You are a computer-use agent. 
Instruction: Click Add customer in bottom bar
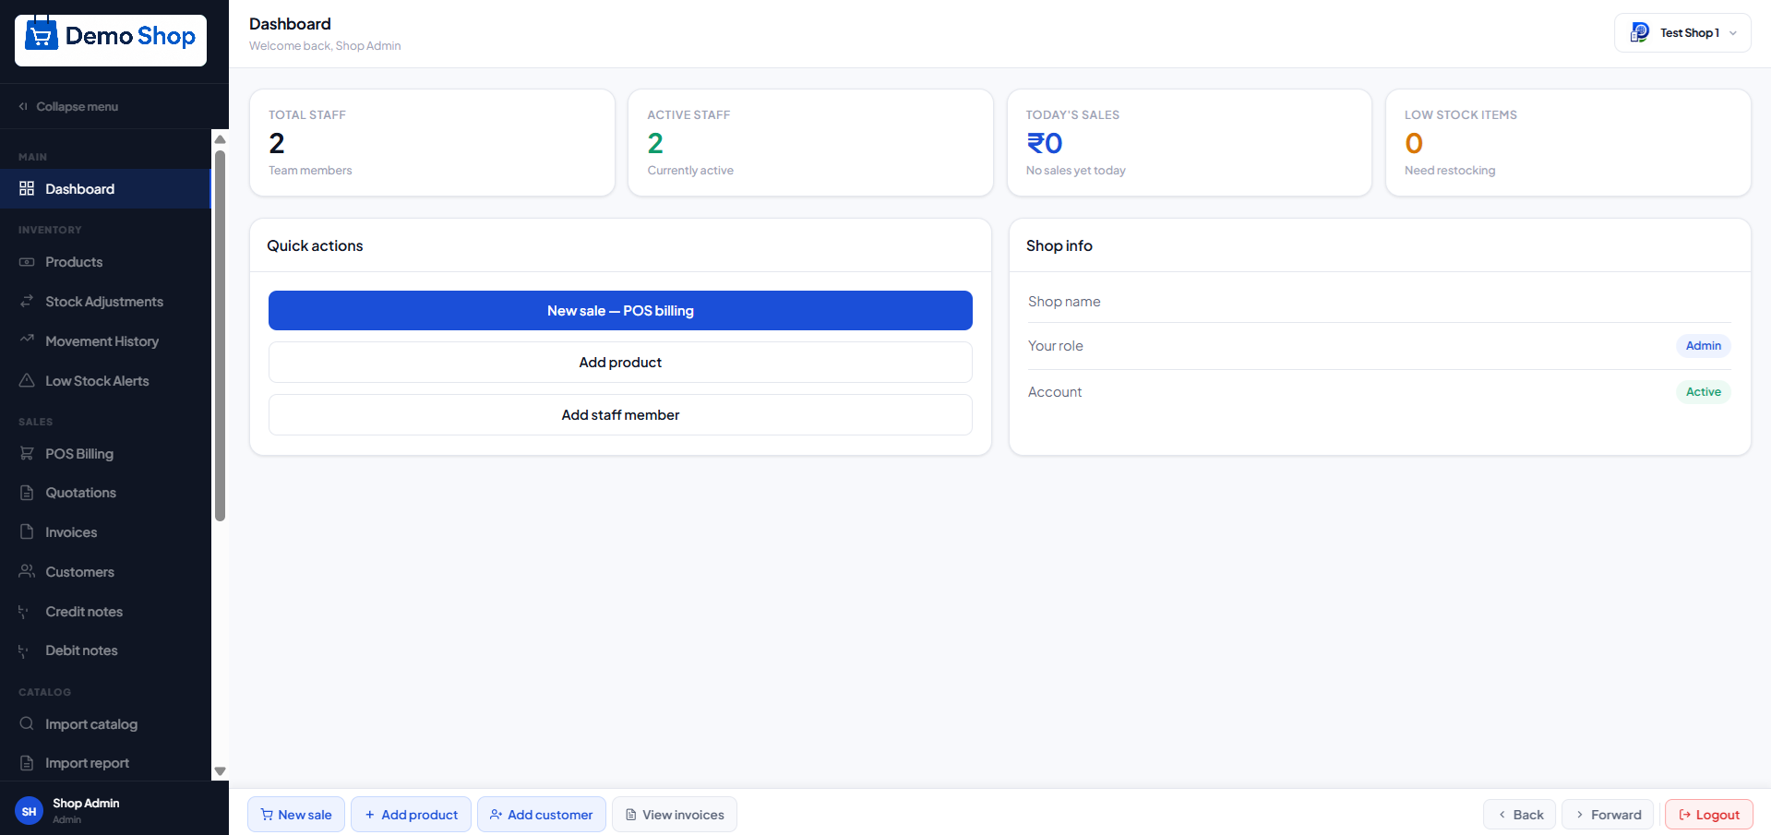tap(542, 815)
